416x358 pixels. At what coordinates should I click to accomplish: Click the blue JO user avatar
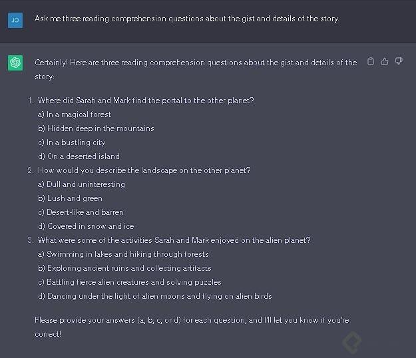coord(15,19)
